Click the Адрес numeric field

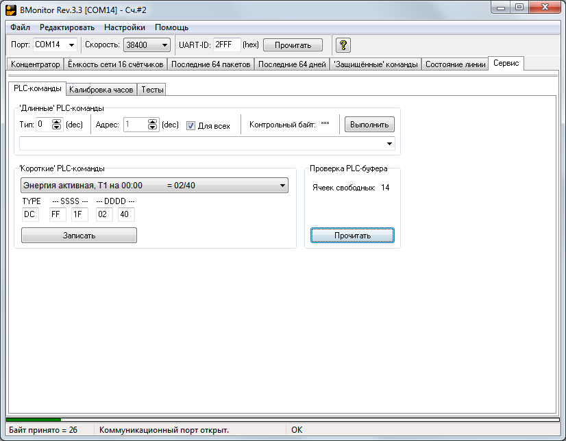tap(136, 125)
